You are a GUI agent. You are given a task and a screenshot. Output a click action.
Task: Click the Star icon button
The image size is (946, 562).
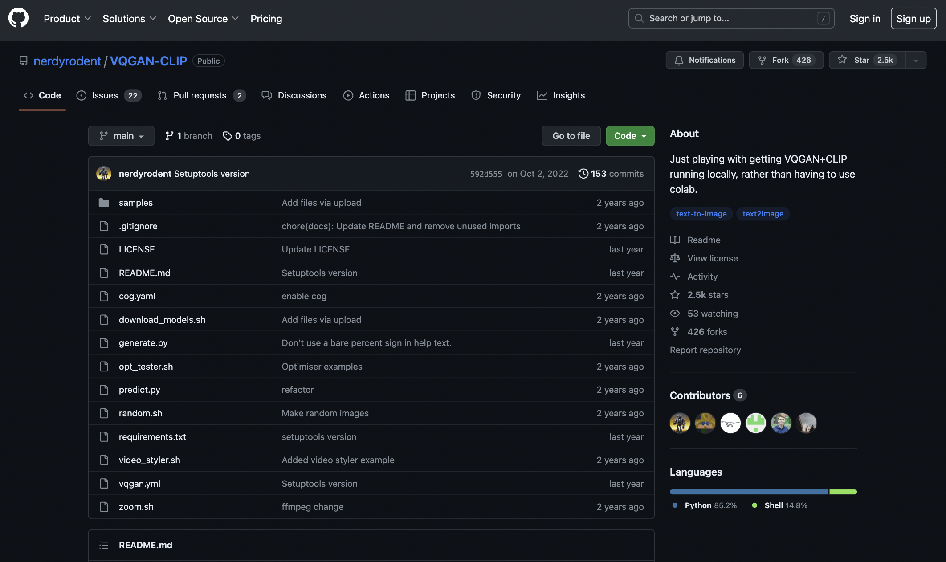[x=842, y=60]
